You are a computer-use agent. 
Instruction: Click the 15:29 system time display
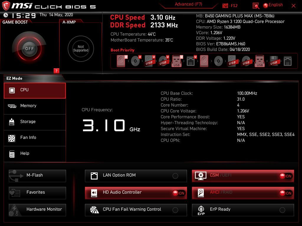pos(24,15)
